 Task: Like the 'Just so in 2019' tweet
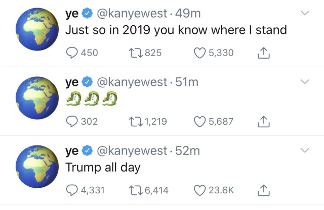click(200, 52)
